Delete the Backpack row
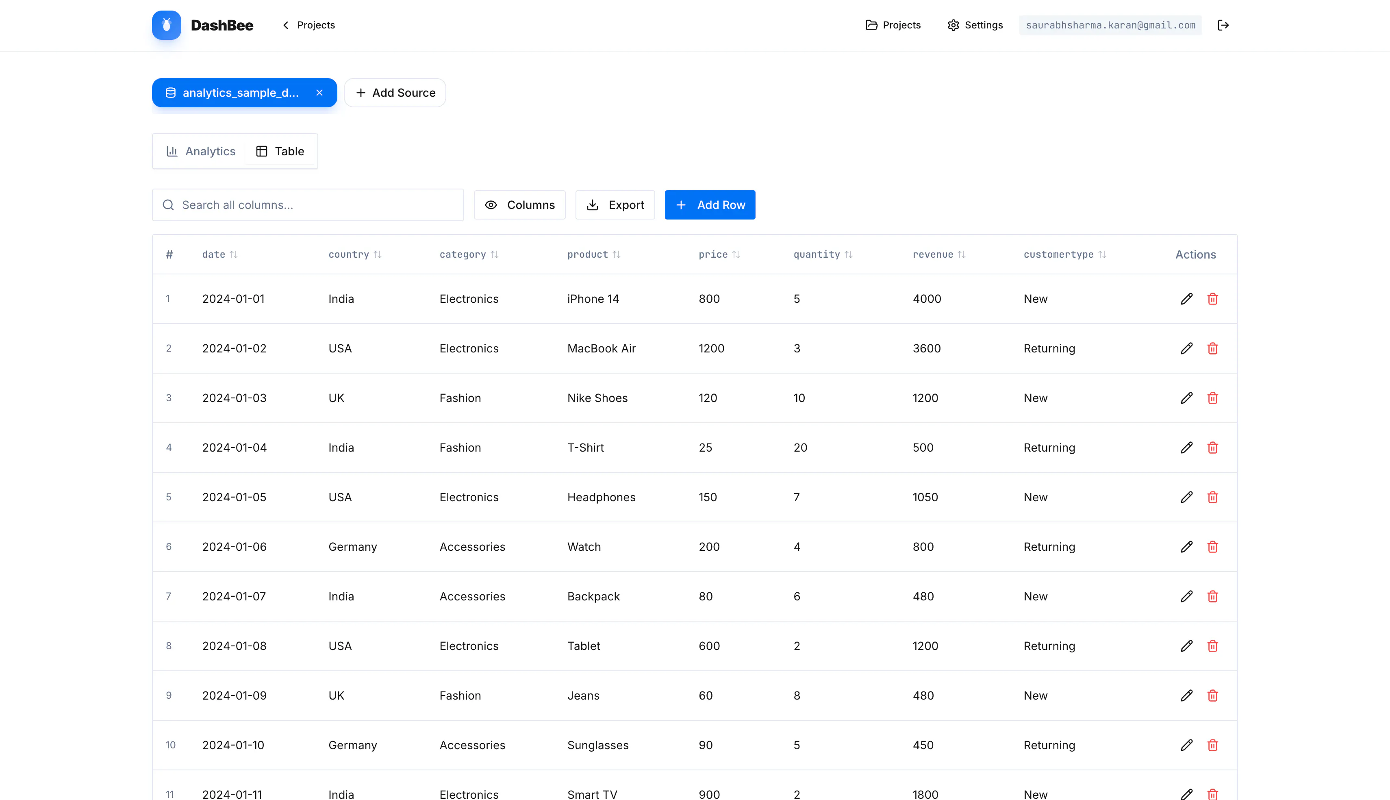 [x=1213, y=596]
